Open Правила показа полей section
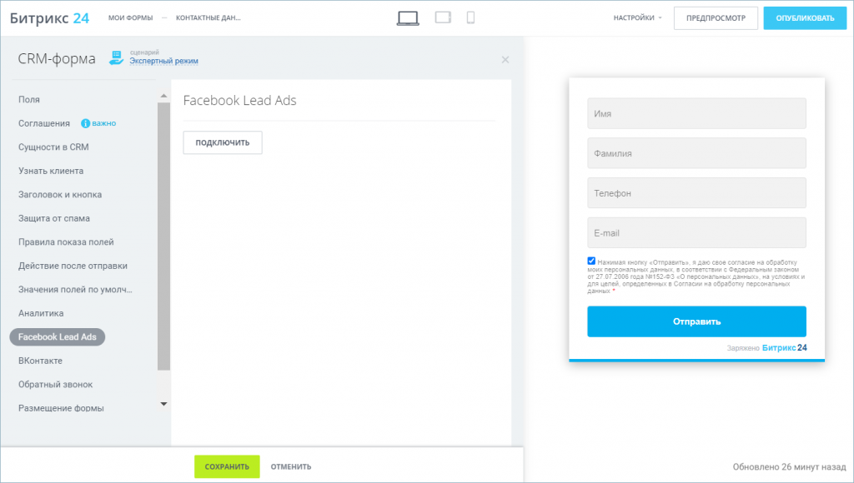 click(66, 242)
